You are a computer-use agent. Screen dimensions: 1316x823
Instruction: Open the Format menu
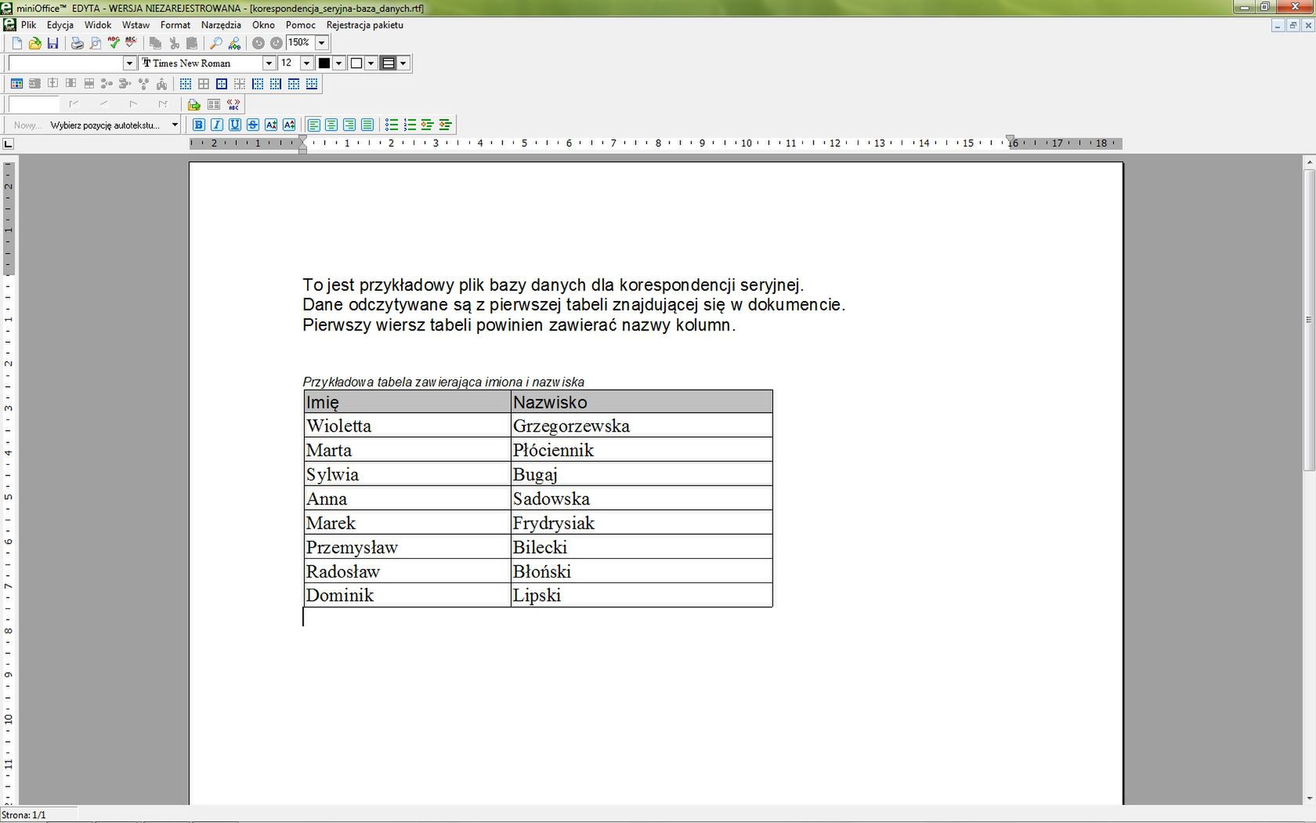[175, 25]
